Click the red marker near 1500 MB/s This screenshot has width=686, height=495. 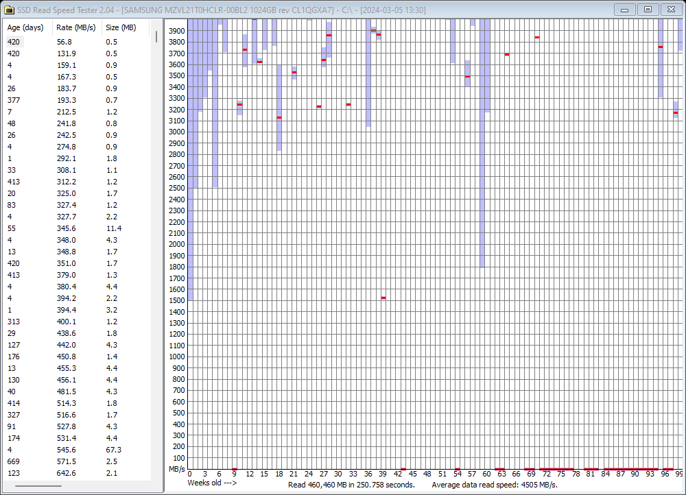coord(383,298)
